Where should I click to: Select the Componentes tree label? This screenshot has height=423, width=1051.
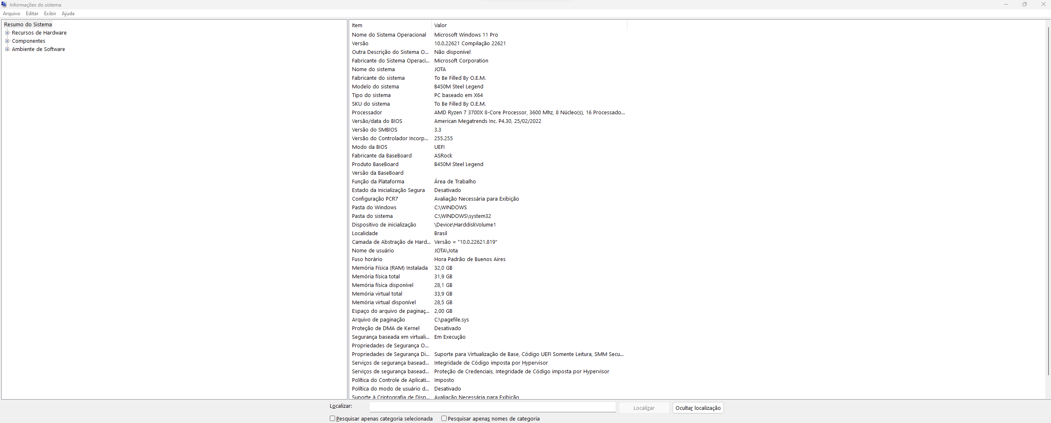click(28, 41)
